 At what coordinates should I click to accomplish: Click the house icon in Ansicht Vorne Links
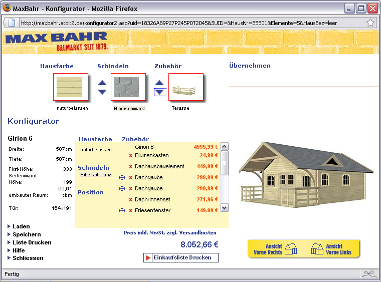(x=317, y=249)
